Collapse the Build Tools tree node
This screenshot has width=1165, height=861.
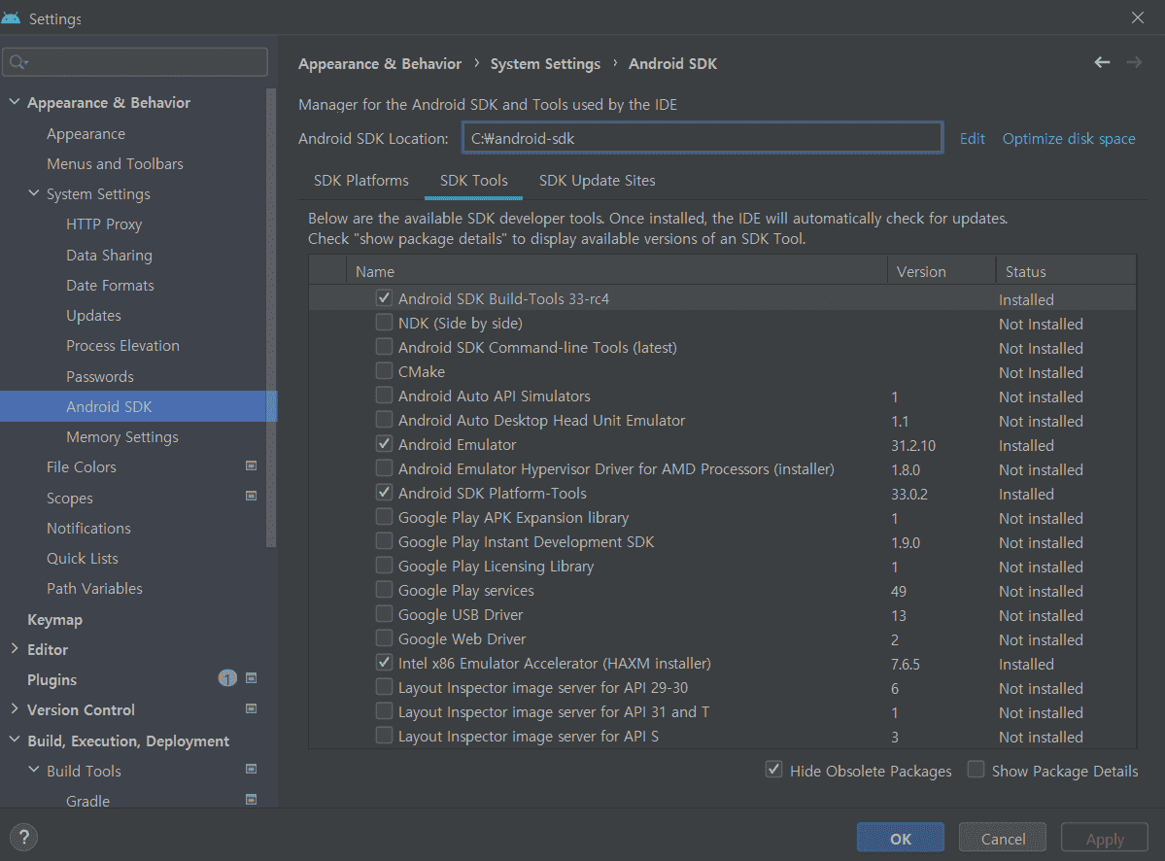[33, 770]
